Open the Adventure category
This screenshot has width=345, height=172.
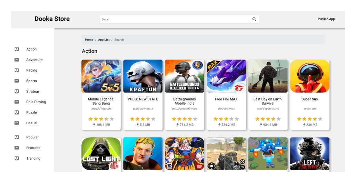click(34, 60)
